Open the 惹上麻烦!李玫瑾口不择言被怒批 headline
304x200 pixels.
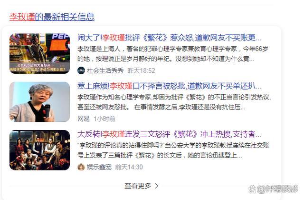tap(170, 86)
